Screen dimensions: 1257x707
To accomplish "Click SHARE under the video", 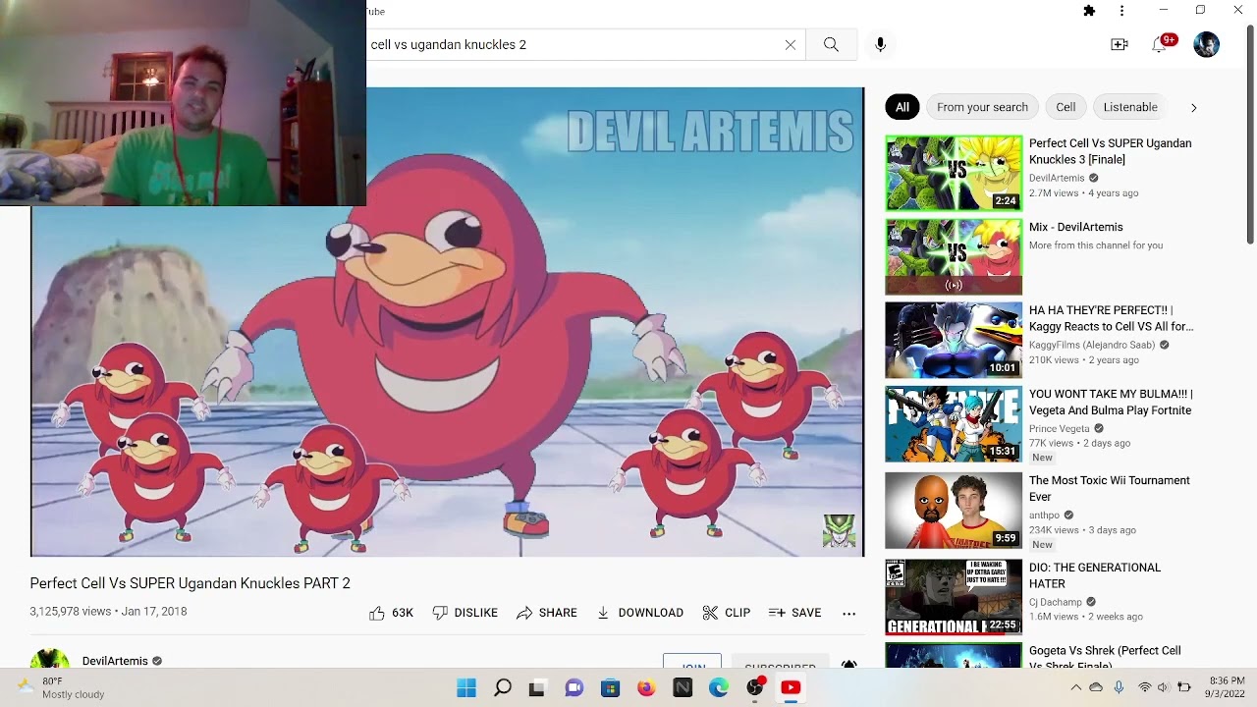I will point(547,613).
